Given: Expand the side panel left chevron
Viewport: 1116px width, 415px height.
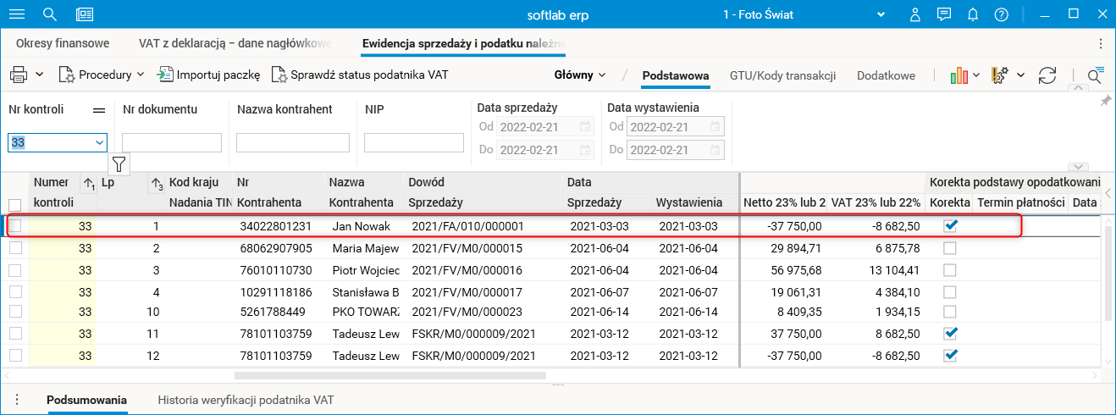Looking at the screenshot, I should [1108, 194].
